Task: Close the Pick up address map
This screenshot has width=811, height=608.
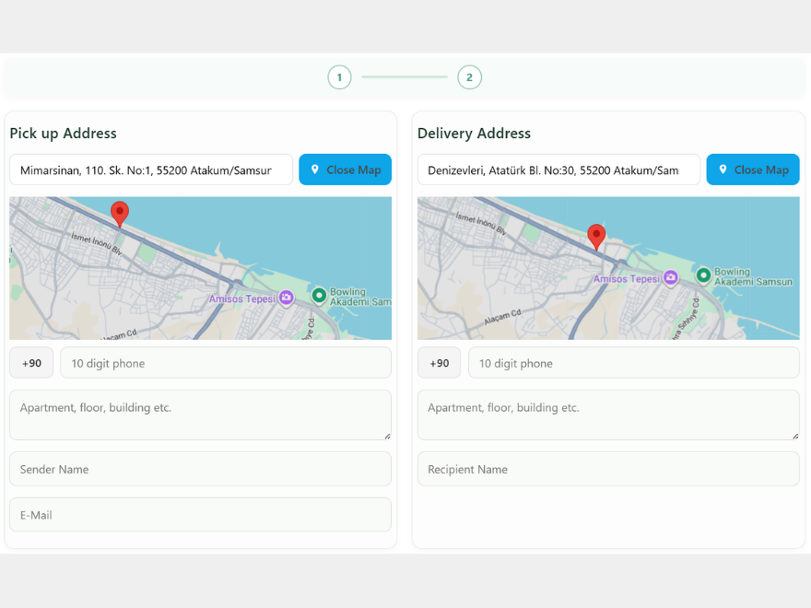Action: tap(345, 170)
